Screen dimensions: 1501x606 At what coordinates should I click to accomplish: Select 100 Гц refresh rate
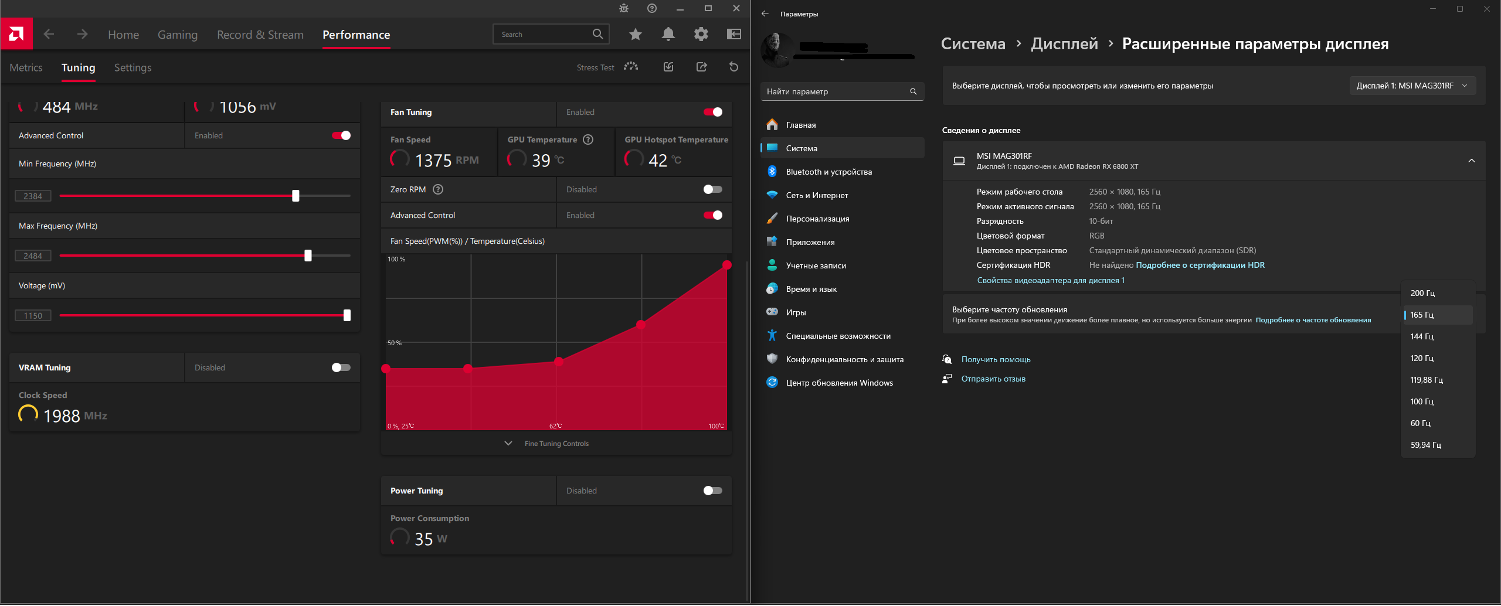click(x=1438, y=401)
